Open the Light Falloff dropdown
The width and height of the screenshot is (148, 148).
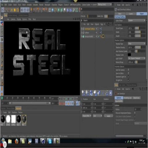(137, 58)
